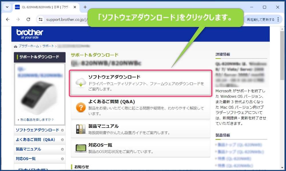Maximize the Chrome window
The width and height of the screenshot is (286, 171).
click(x=265, y=7)
